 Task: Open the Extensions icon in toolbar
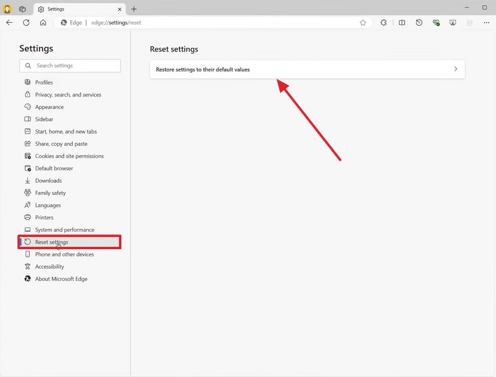click(x=383, y=23)
